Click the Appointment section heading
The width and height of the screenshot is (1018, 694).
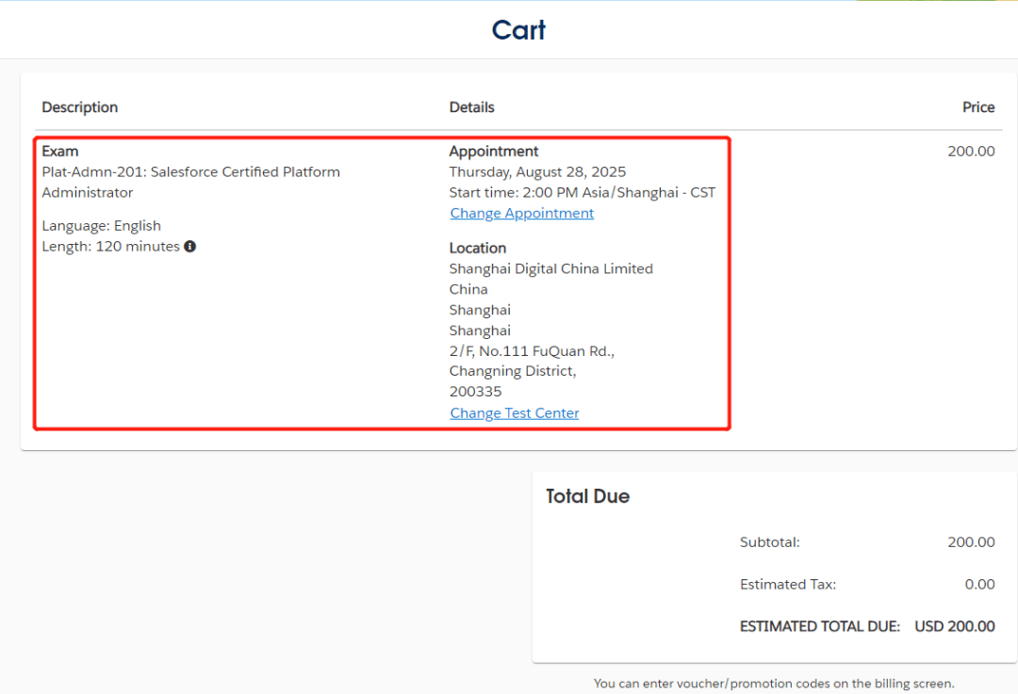tap(493, 152)
